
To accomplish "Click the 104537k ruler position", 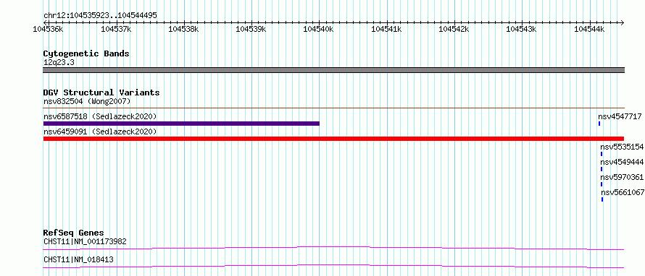I will pyautogui.click(x=117, y=30).
